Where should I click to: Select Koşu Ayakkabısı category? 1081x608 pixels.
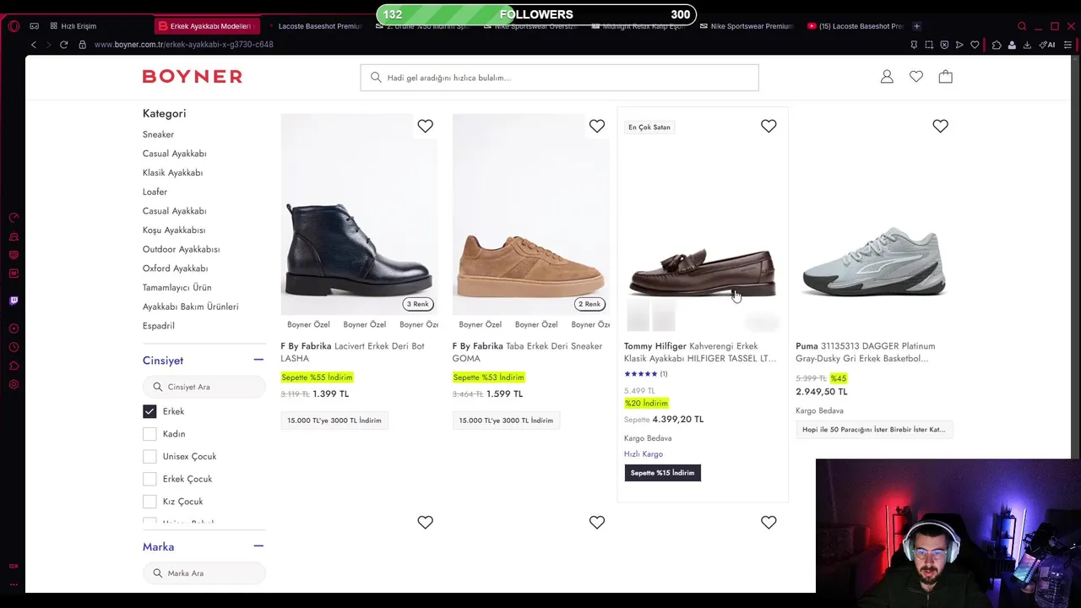(174, 230)
